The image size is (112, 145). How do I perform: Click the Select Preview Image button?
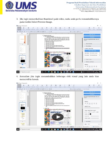tap(92, 51)
